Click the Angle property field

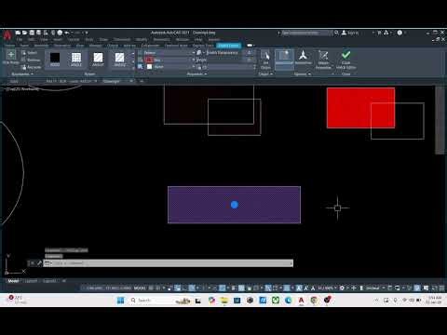pyautogui.click(x=225, y=60)
